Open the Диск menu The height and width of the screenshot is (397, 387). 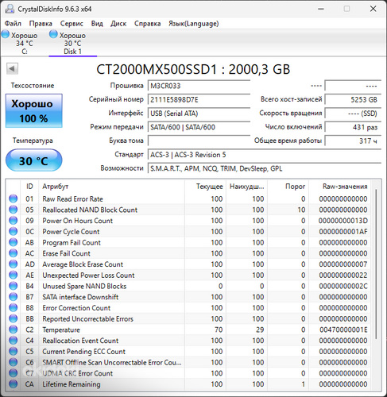click(x=118, y=24)
